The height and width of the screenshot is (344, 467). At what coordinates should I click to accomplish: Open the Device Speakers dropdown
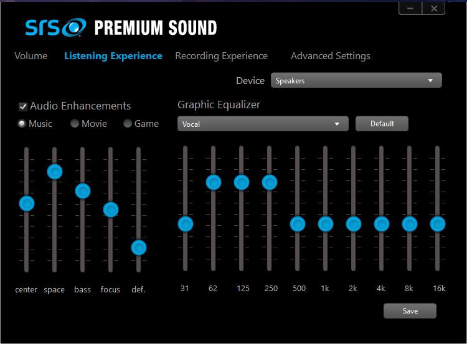tap(356, 80)
